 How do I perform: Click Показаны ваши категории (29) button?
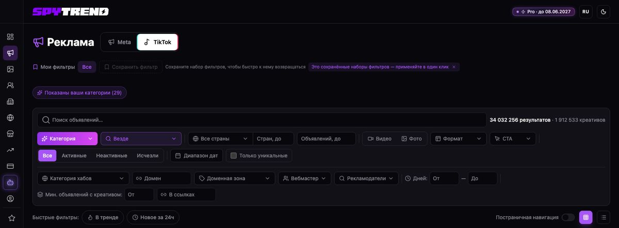tap(79, 93)
